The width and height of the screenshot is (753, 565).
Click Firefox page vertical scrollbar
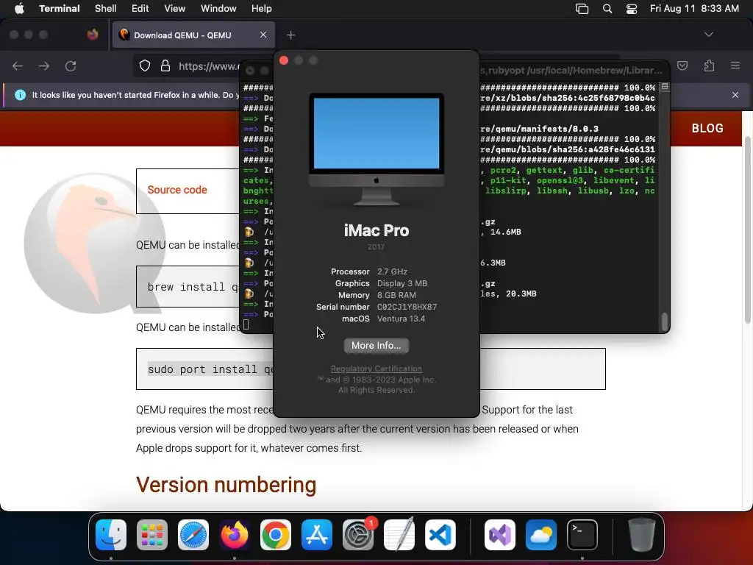click(747, 230)
